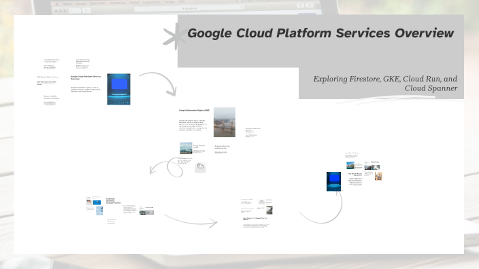This screenshot has height=269, width=479.
Task: Select the "Enhanced Security and Reliability" subtopic text
Action: [222, 147]
